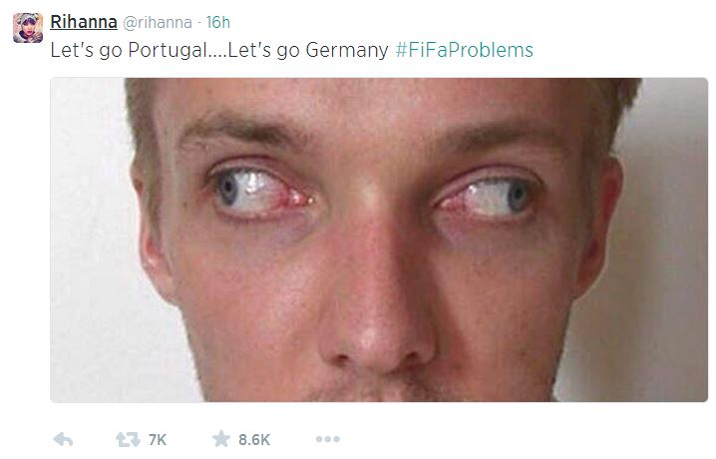The width and height of the screenshot is (716, 459).
Task: Open the tweet permalink via 16h timestamp
Action: (217, 22)
